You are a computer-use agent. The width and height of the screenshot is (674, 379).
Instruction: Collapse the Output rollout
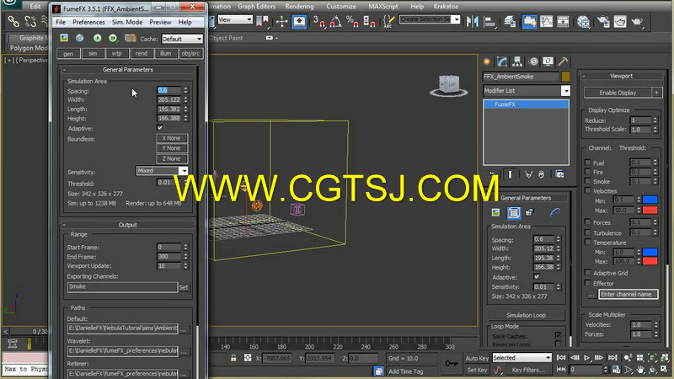(x=128, y=225)
